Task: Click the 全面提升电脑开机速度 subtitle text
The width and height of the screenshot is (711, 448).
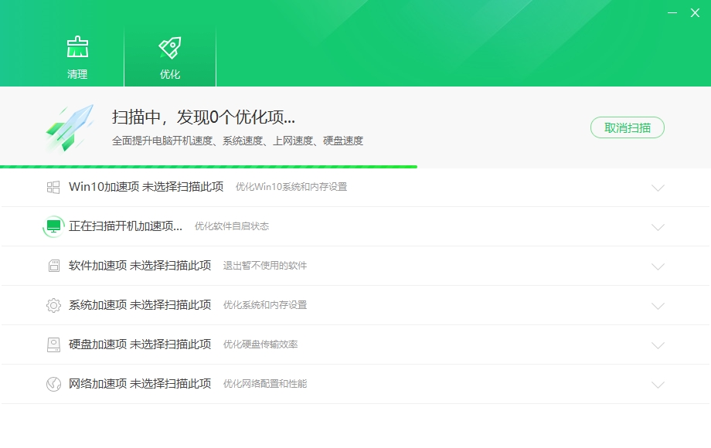Action: [237, 141]
